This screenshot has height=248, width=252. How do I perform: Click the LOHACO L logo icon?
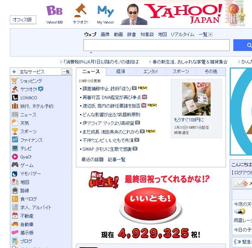15,98
